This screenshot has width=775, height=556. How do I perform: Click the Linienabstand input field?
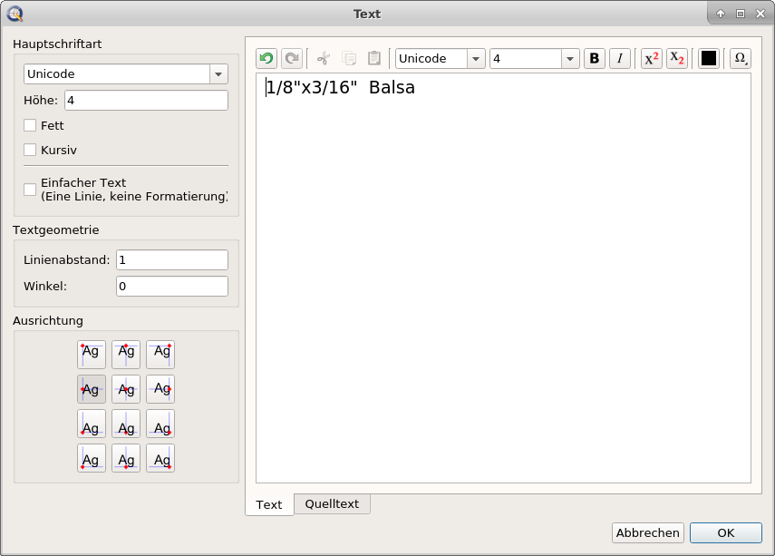pos(172,260)
